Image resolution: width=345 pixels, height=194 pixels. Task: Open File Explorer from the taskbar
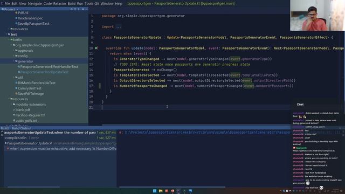161,191
